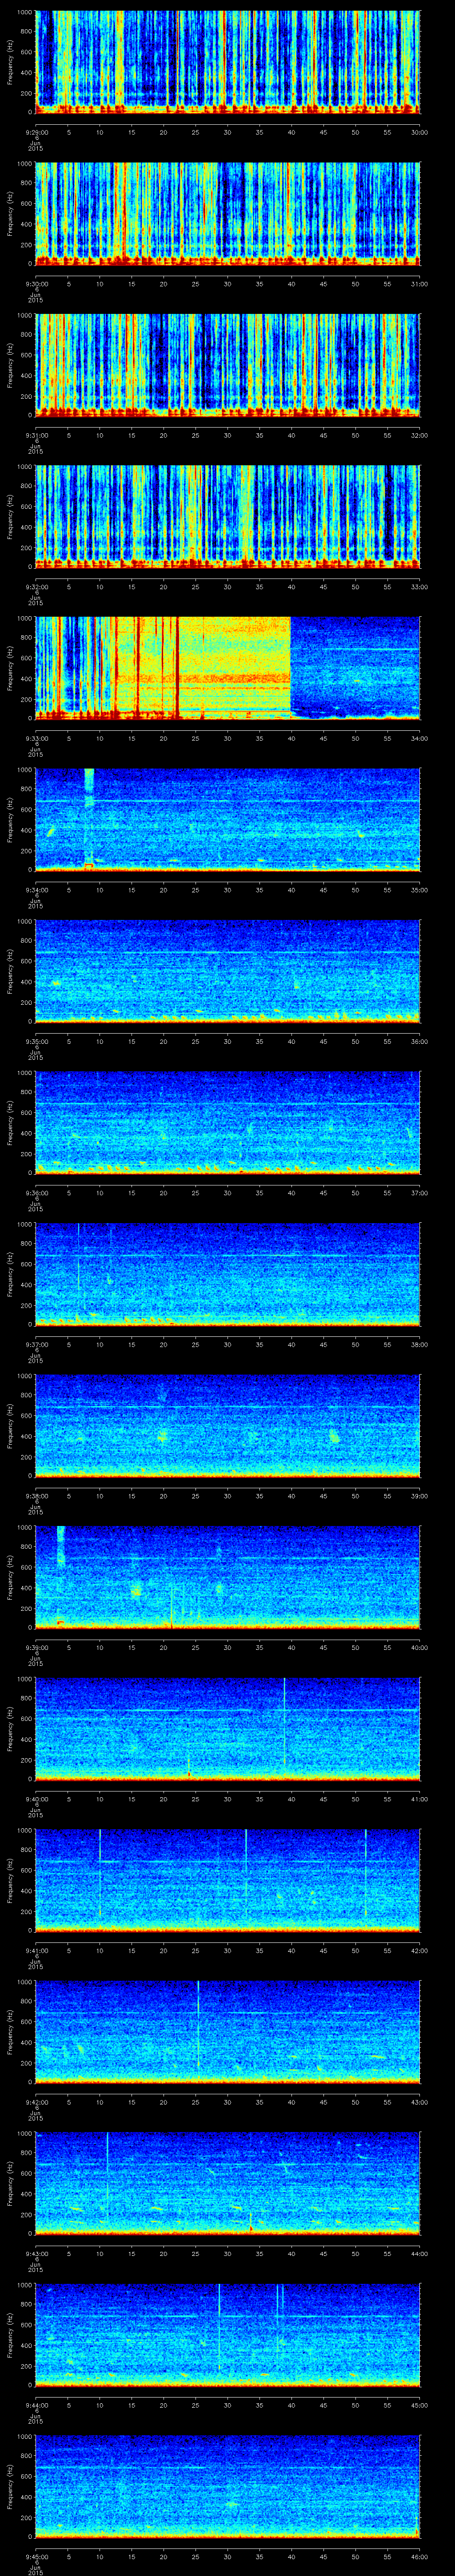Image resolution: width=455 pixels, height=2576 pixels.
Task: Select the spectrogram panel starting at 9:33:00
Action: 228,668
